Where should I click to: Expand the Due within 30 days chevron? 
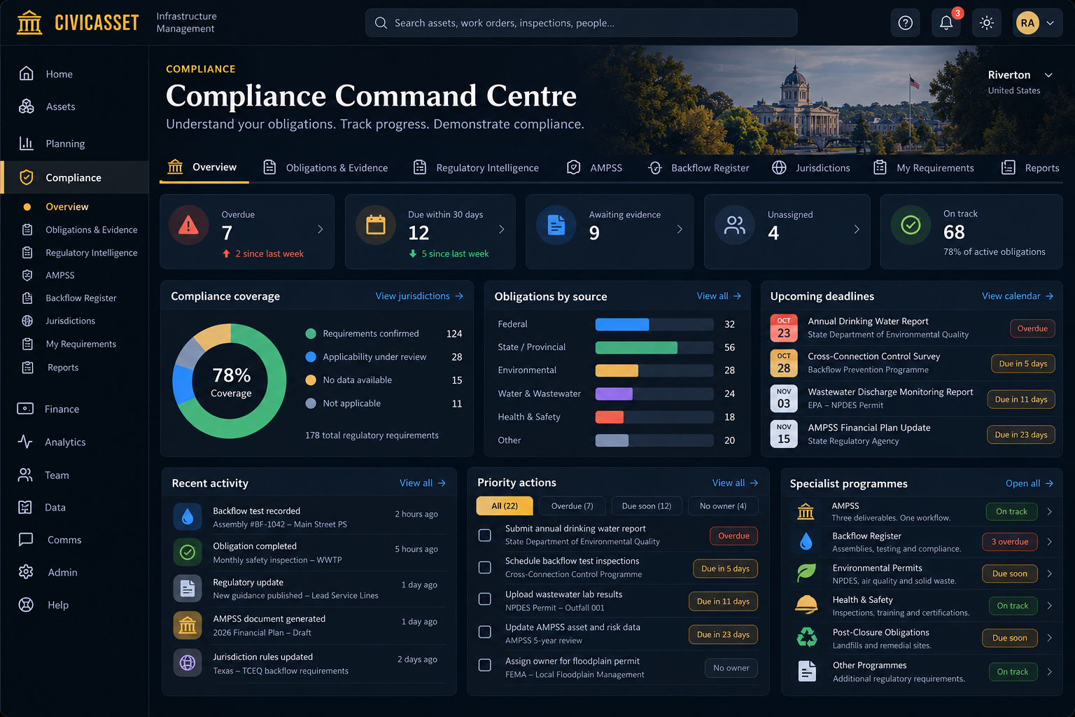click(x=501, y=229)
